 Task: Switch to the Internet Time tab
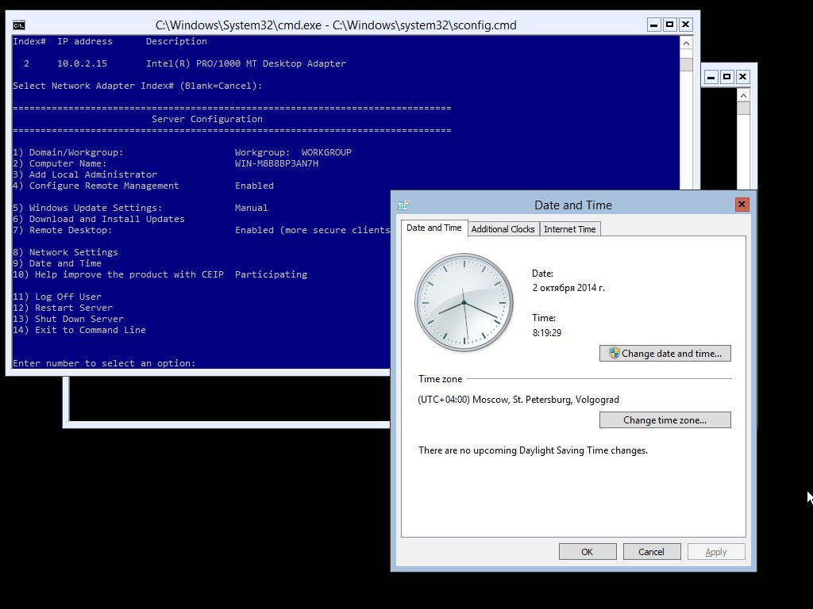point(569,229)
